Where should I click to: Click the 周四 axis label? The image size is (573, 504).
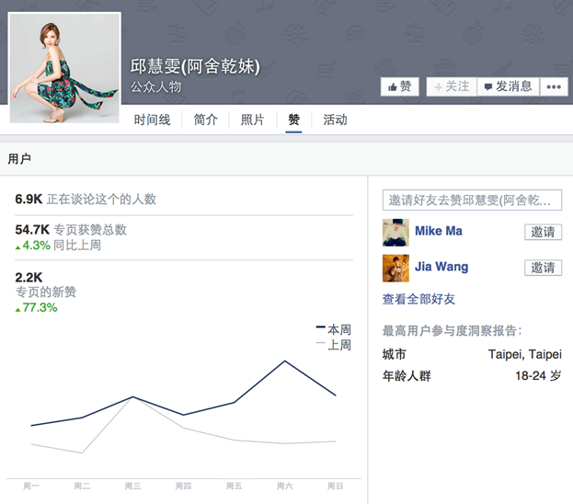(x=183, y=487)
